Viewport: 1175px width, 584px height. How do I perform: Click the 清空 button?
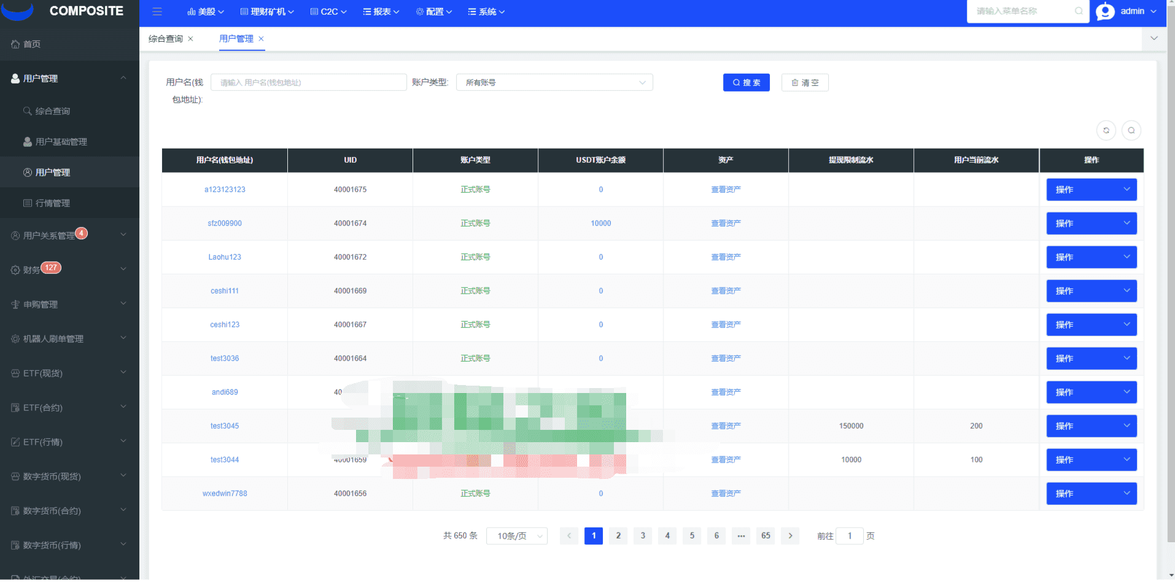pyautogui.click(x=804, y=82)
